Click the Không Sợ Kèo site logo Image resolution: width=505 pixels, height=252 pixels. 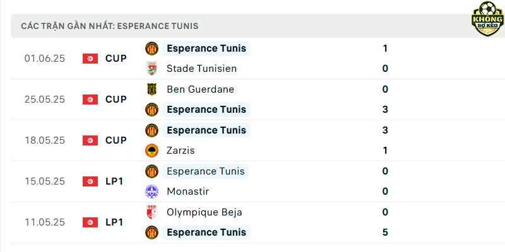pyautogui.click(x=487, y=19)
